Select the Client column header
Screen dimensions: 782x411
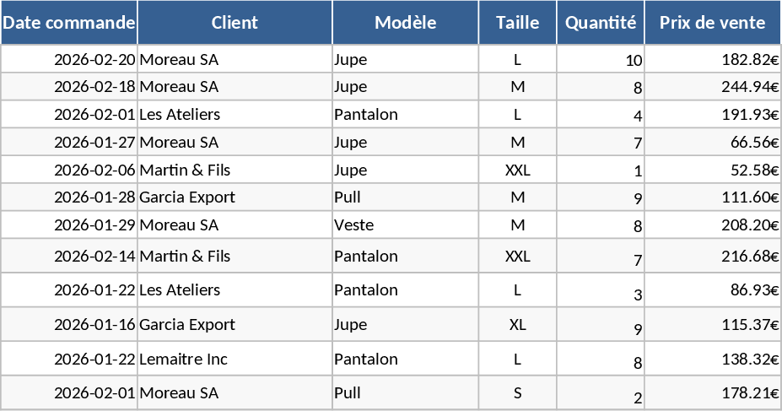pos(235,23)
